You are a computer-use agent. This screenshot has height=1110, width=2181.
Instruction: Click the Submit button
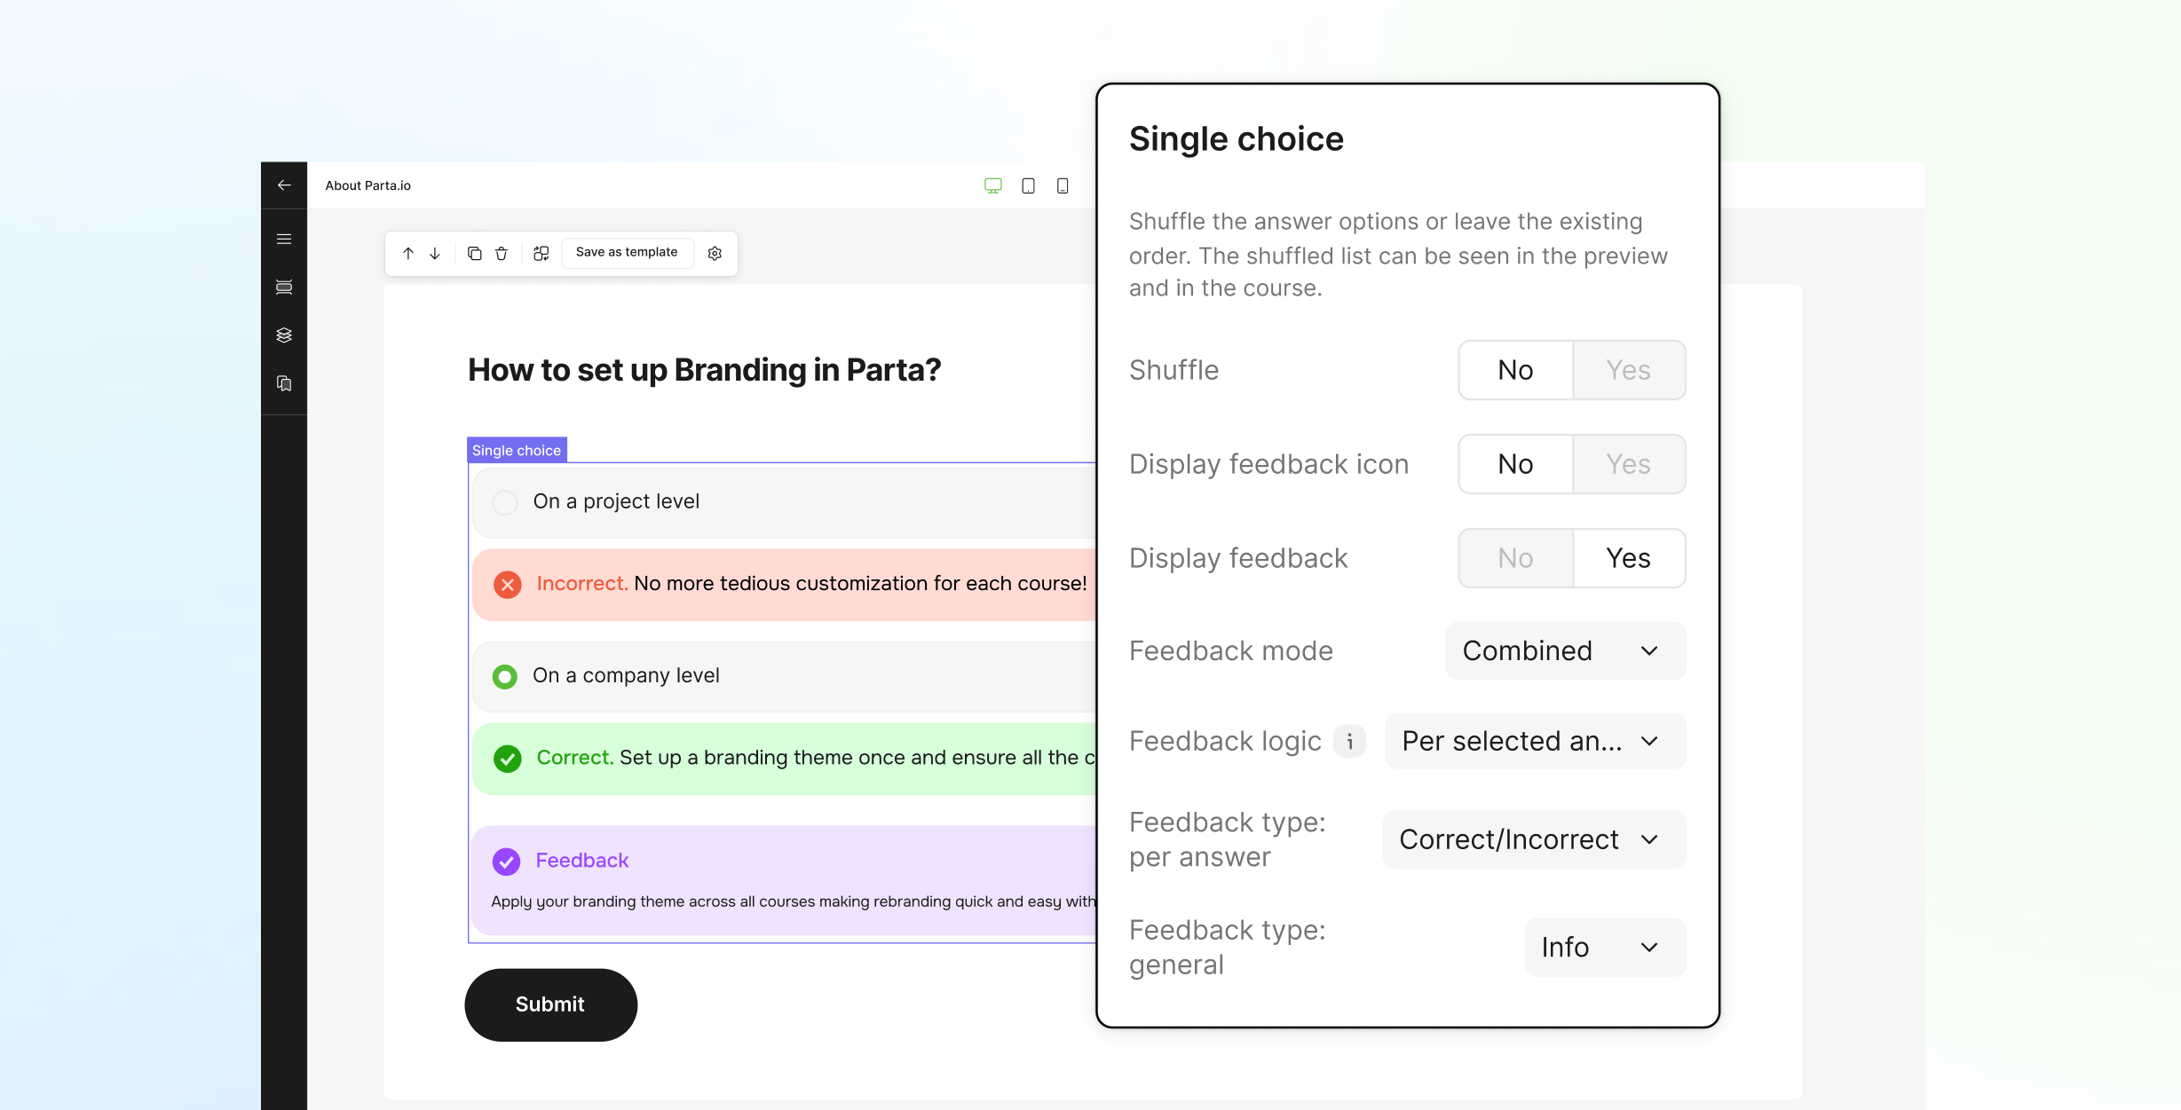click(550, 1004)
